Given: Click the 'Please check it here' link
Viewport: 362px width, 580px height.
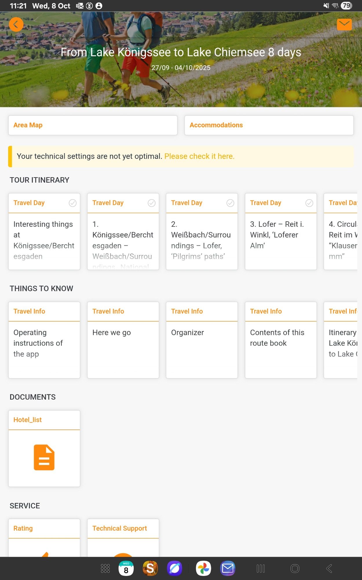Looking at the screenshot, I should click(x=199, y=156).
